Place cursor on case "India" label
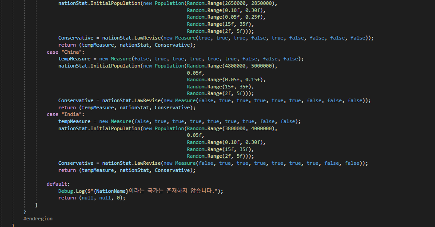The image size is (435, 227). 65,114
